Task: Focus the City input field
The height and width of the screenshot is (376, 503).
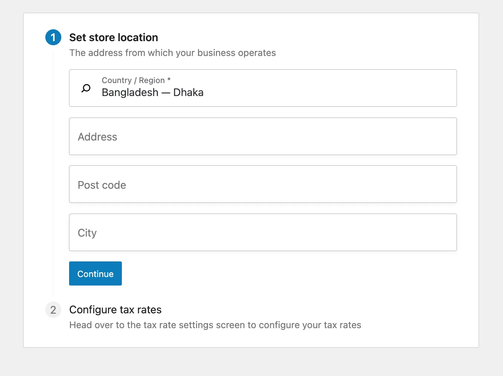Action: [263, 232]
